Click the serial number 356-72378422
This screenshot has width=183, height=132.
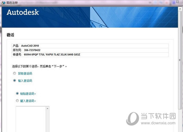tap(32, 50)
